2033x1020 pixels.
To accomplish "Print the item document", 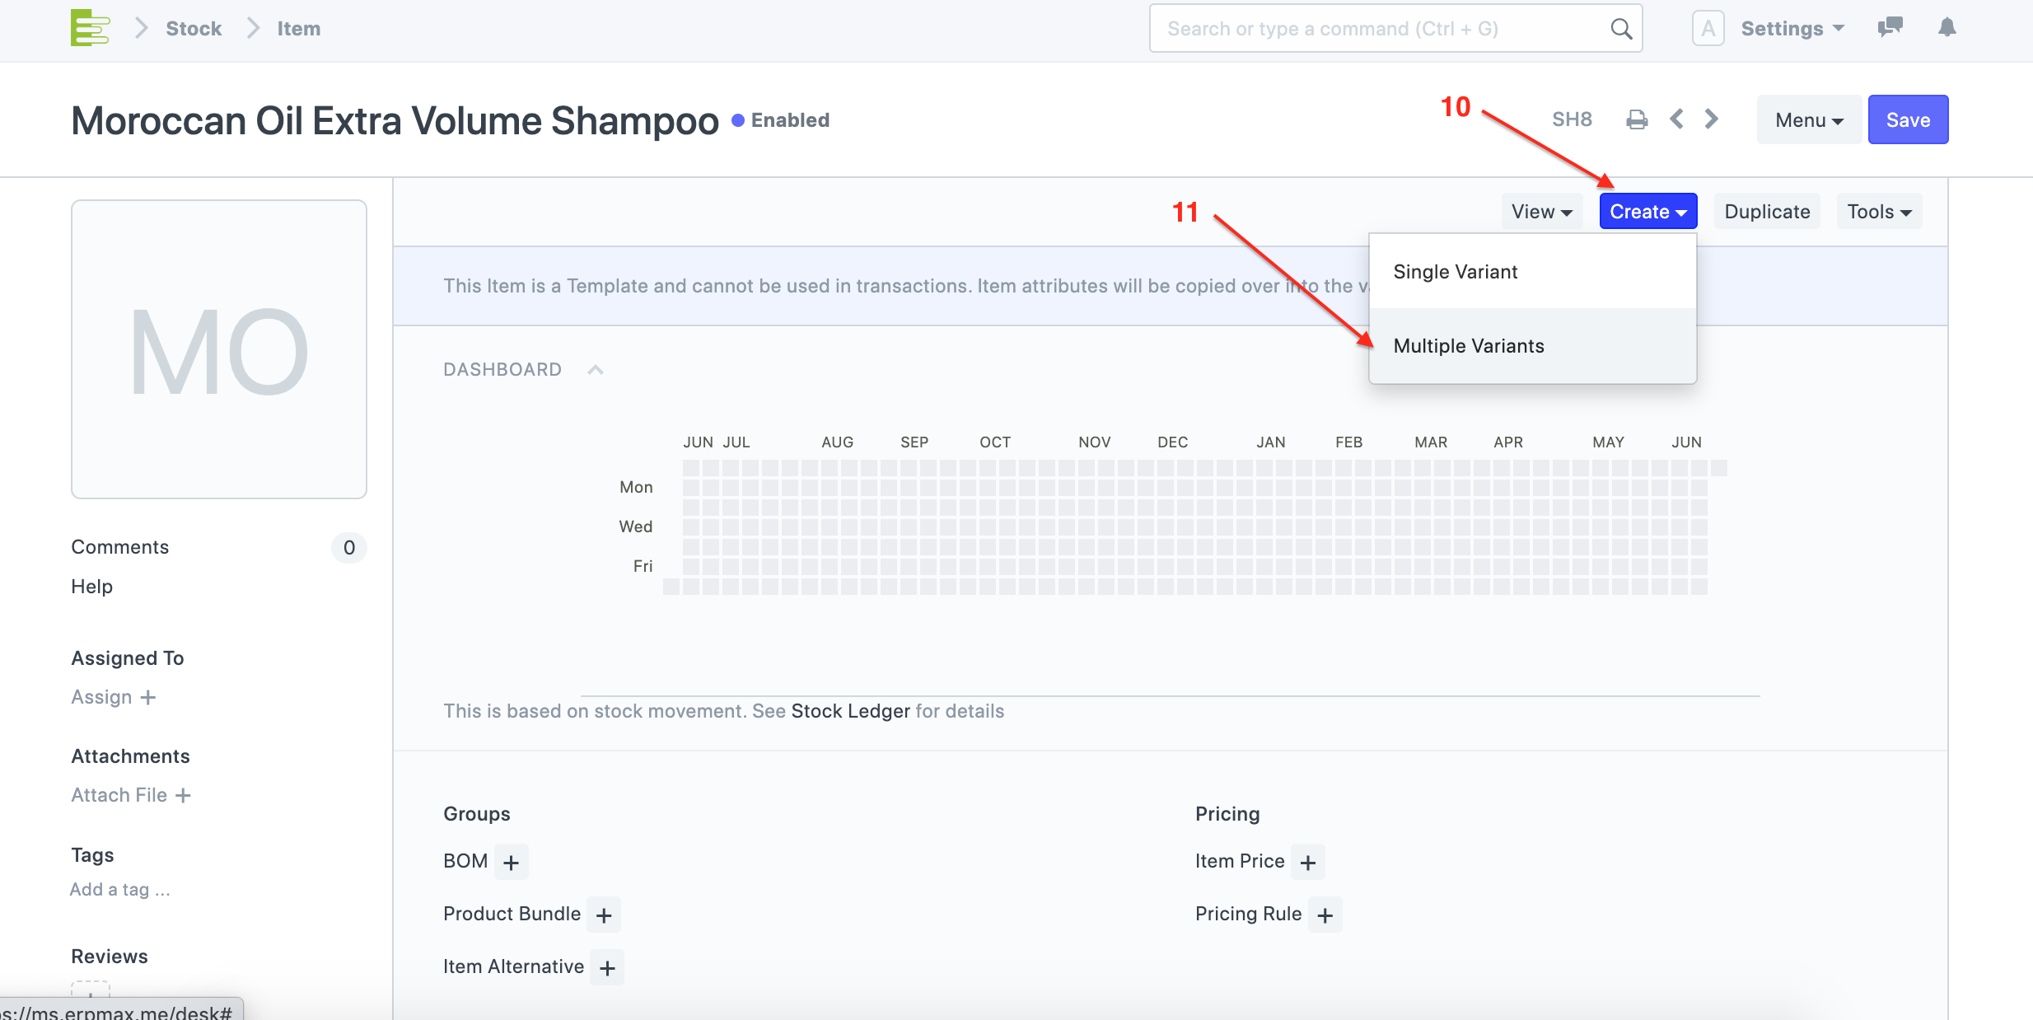I will pyautogui.click(x=1637, y=120).
